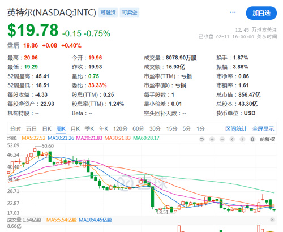Click the 可融资 tag
This screenshot has width=283, height=232.
pos(108,12)
